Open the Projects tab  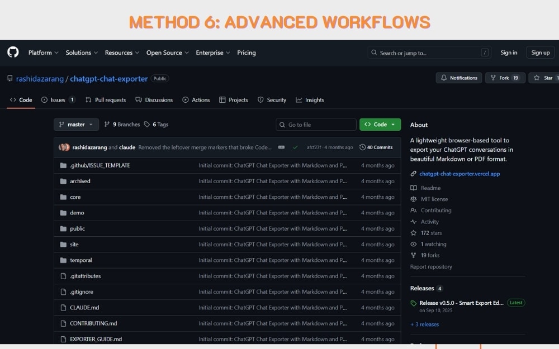click(234, 100)
